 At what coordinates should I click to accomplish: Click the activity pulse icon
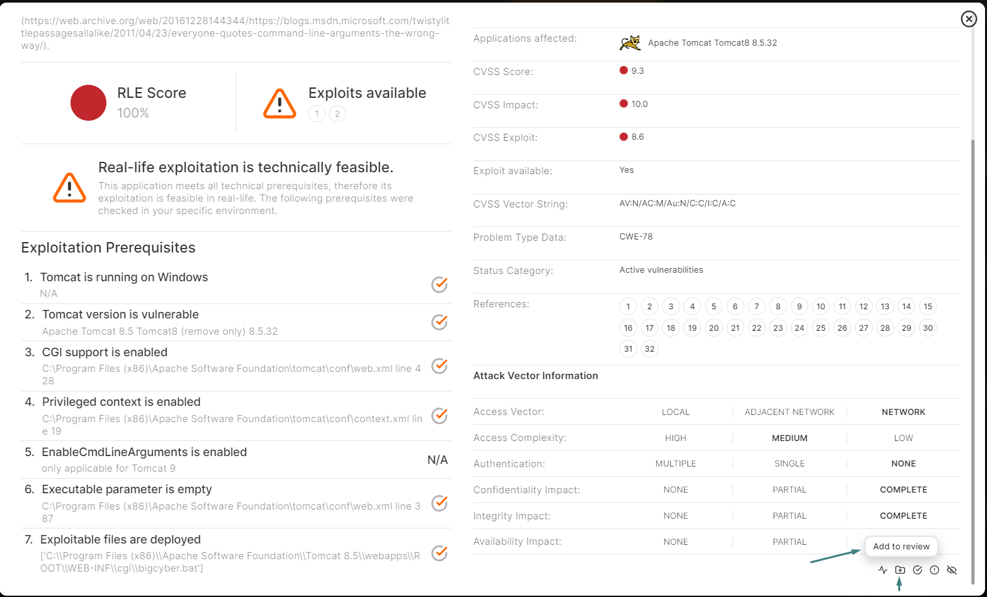[883, 570]
